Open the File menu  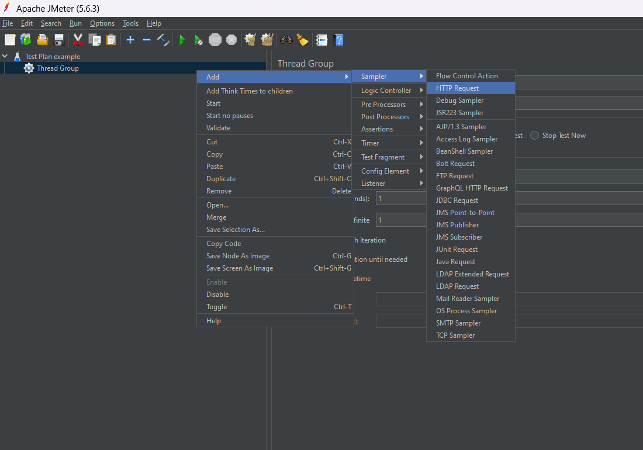coord(8,23)
